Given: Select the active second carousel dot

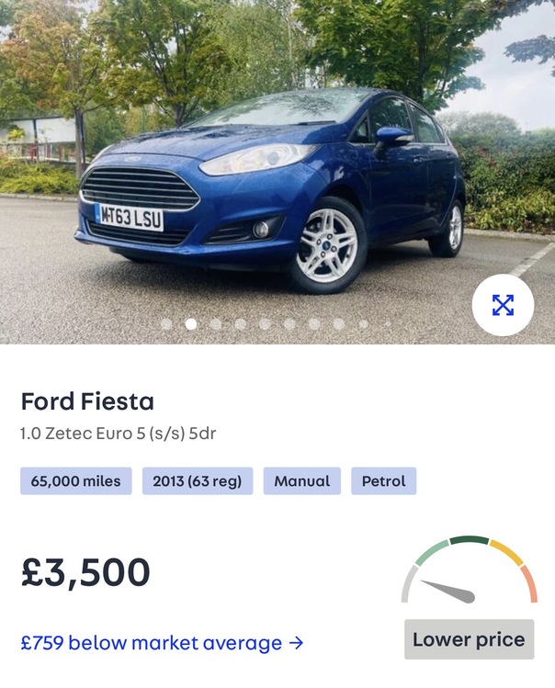Looking at the screenshot, I should pos(191,324).
